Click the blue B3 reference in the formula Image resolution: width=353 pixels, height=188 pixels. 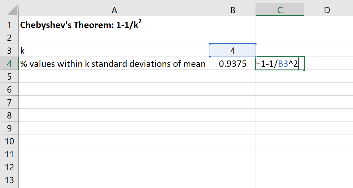283,63
